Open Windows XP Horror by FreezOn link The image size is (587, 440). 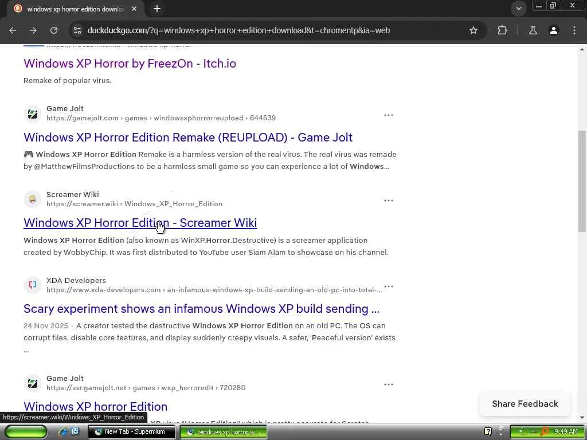coord(130,63)
